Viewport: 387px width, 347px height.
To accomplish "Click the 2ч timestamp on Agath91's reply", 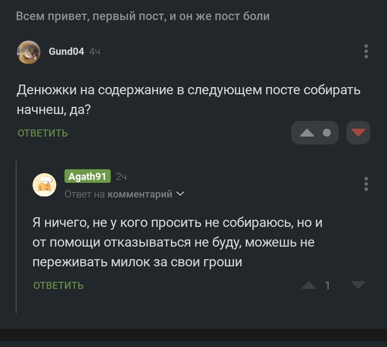I will tap(121, 177).
